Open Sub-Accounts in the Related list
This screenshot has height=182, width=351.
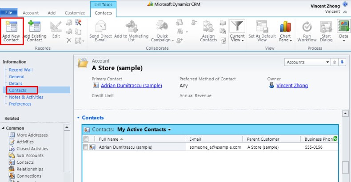pyautogui.click(x=30, y=155)
